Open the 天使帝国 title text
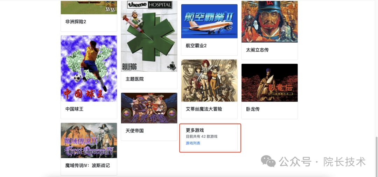 pyautogui.click(x=134, y=131)
